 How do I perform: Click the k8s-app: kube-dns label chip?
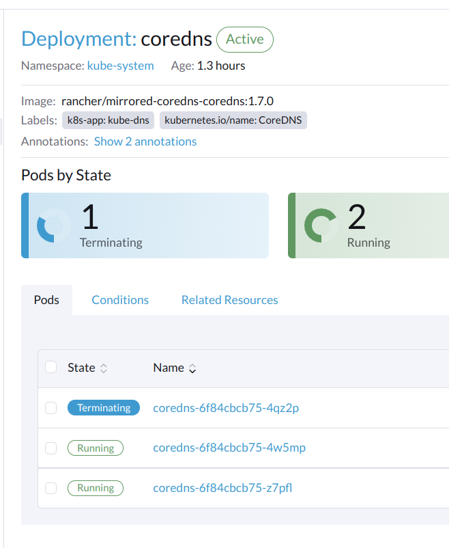coord(108,120)
